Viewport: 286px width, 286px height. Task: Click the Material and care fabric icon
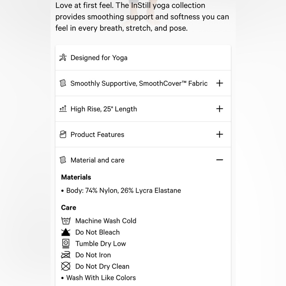point(63,160)
